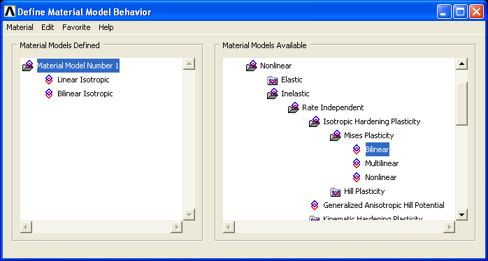Select Bilinear Isotropic in defined models
This screenshot has height=261, width=488.
coord(85,94)
